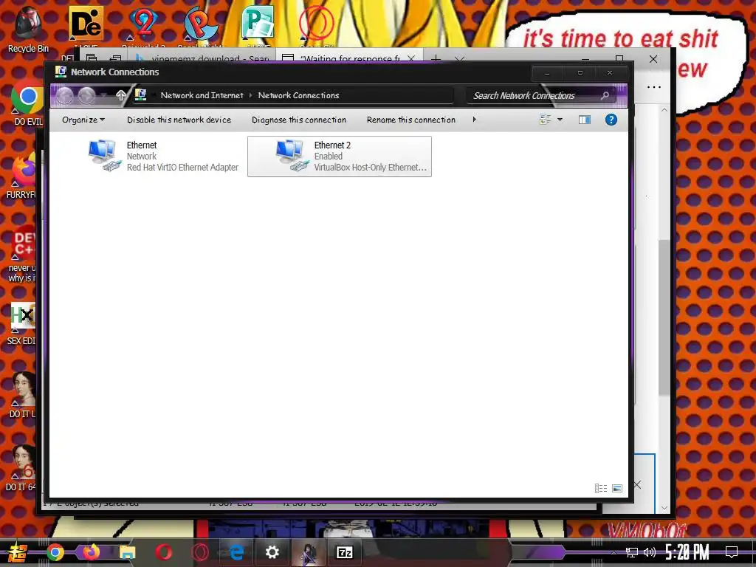Switch to large icons view at bottom
Screen dimensions: 756x567
pyautogui.click(x=617, y=489)
